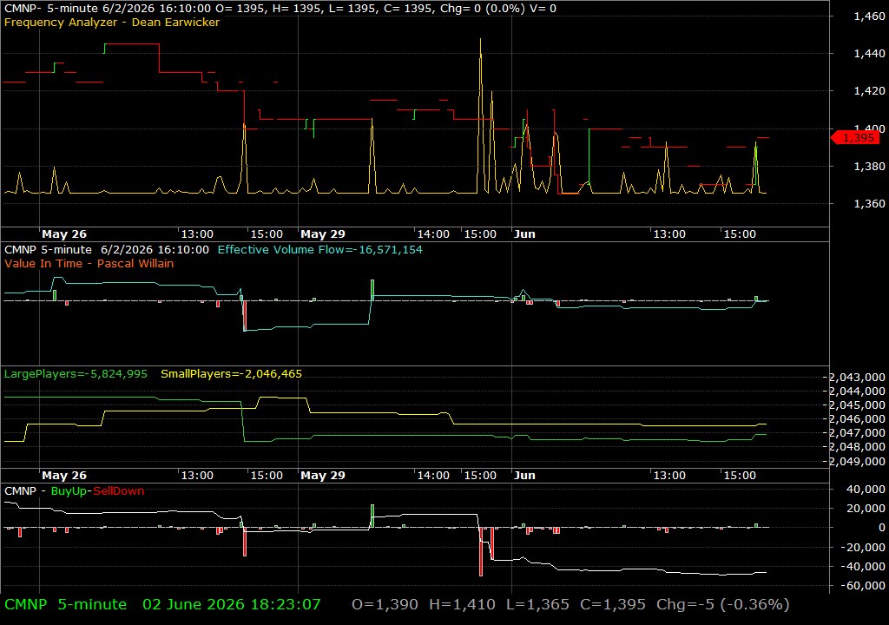889x625 pixels.
Task: Click the SmallPlayers=-2,046,465 value
Action: (x=231, y=374)
